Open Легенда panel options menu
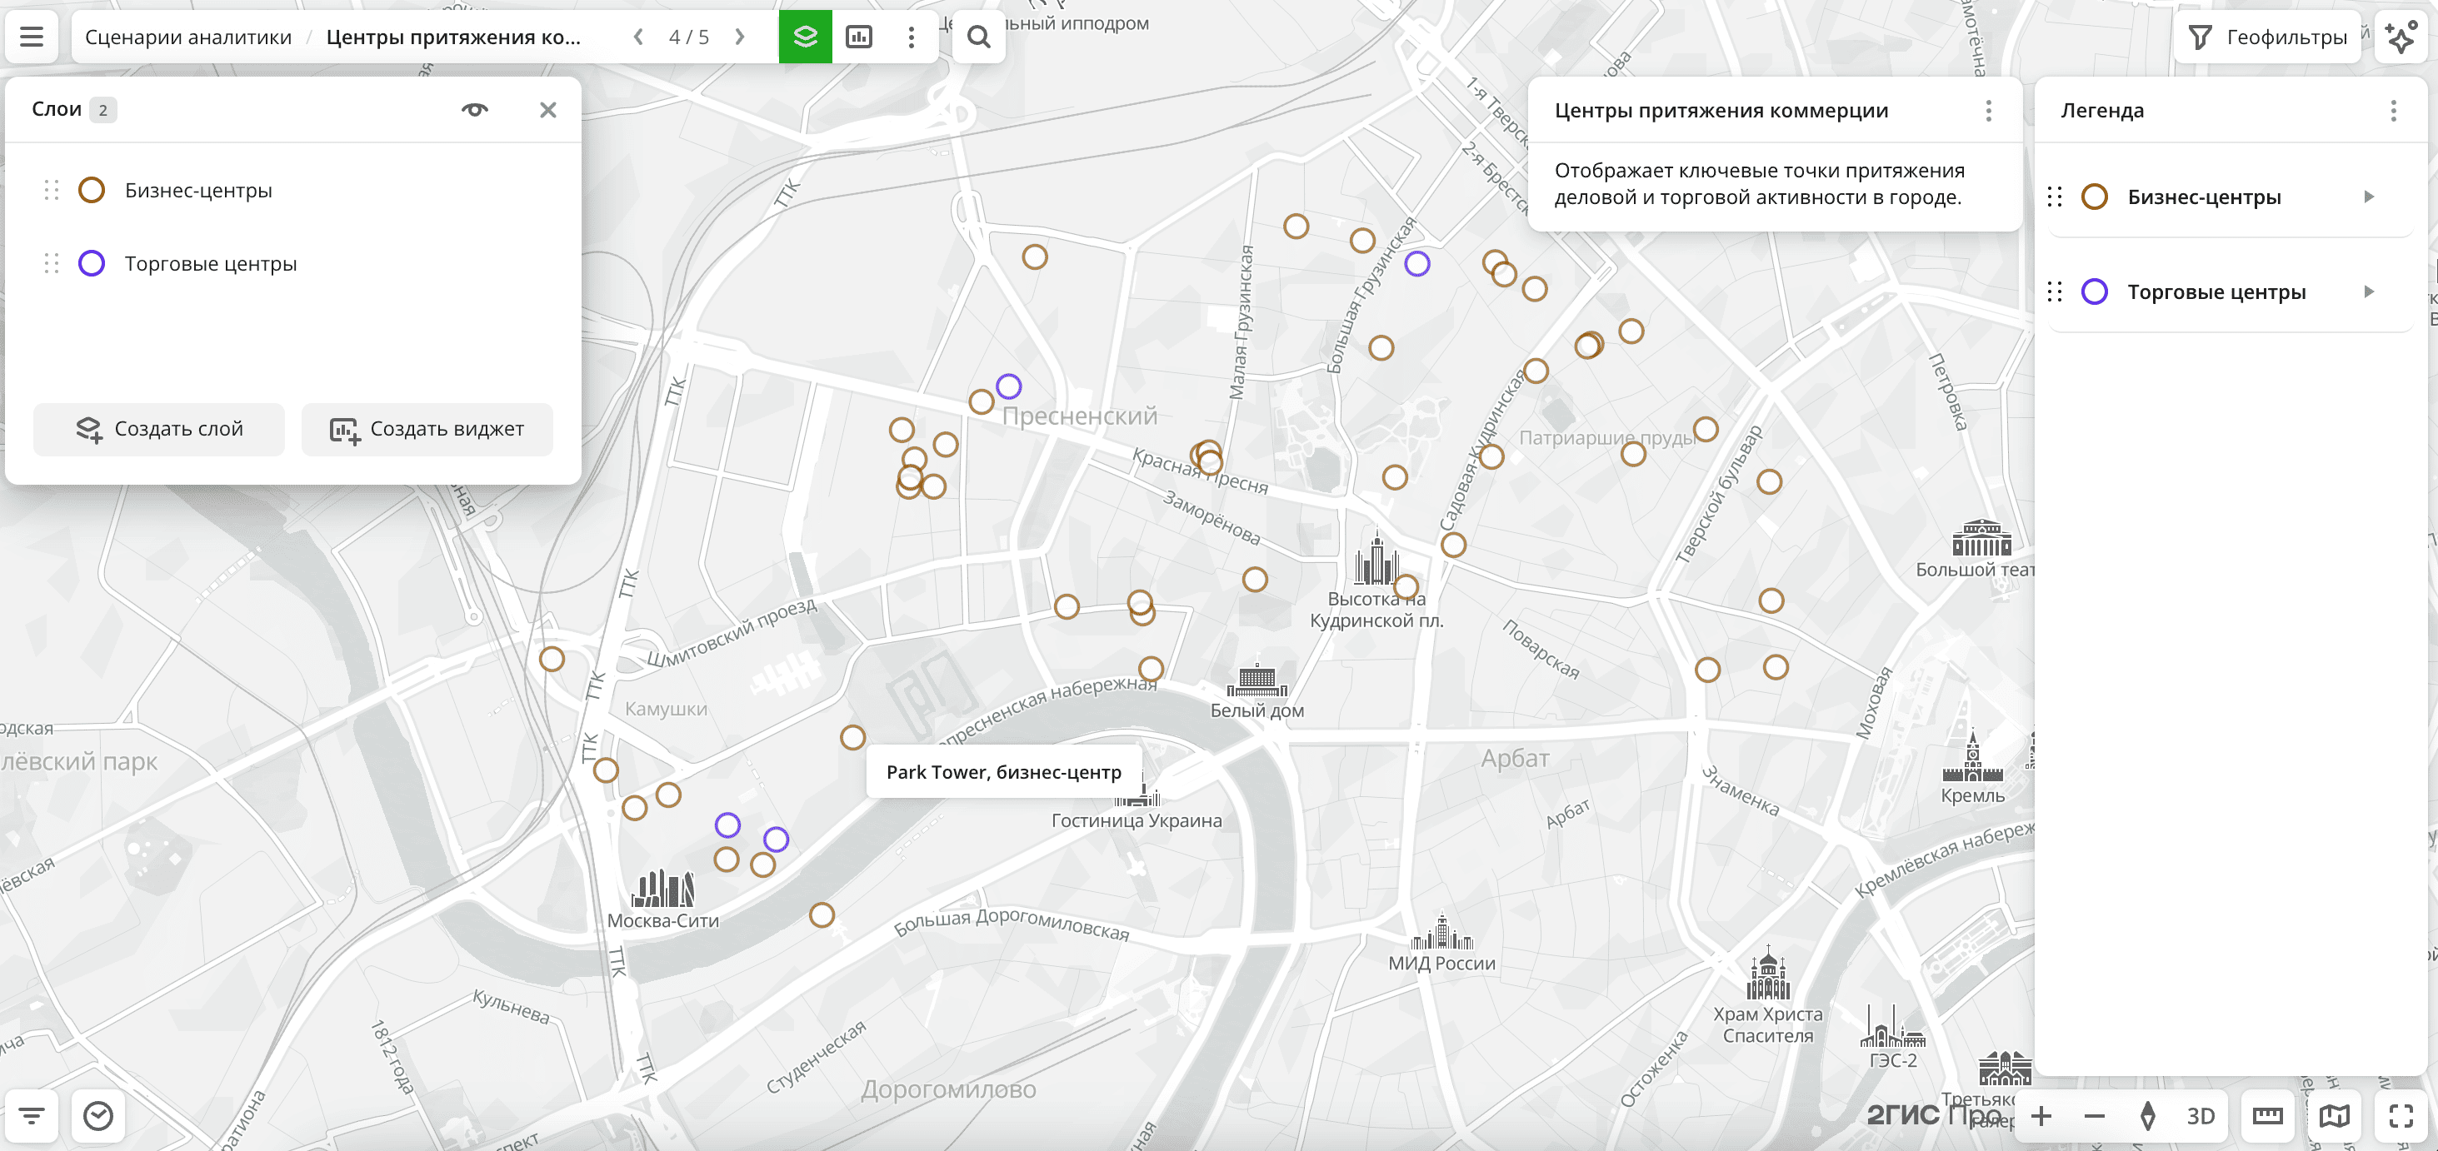Screen dimensions: 2438x1151 point(2392,111)
